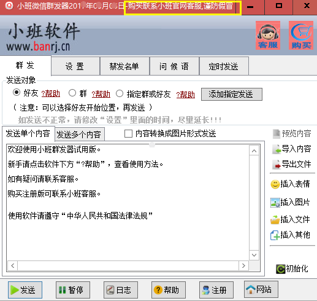Enable 内容转换成图片形式发送 checkbox
317x301 pixels.
[128, 134]
